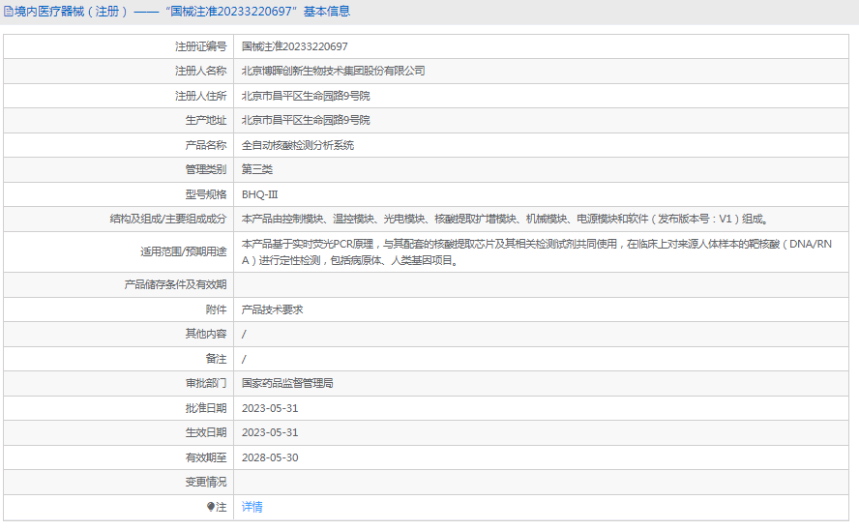Select the composition text starting 本产品由控制模块
Viewport: 859px width, 530px height.
pos(505,219)
